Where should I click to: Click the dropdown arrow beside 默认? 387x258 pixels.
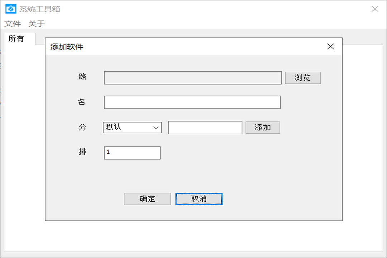tap(157, 128)
